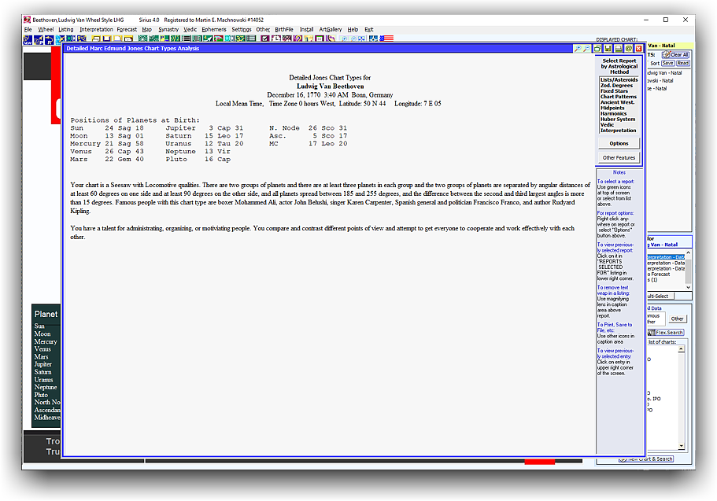Screen dimensions: 717x501
Task: Choose Huber System from method list
Action: click(x=619, y=120)
